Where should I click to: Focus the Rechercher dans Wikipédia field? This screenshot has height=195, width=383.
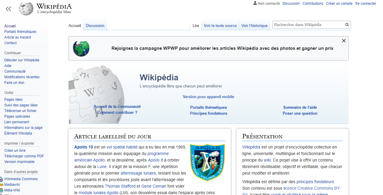(309, 25)
